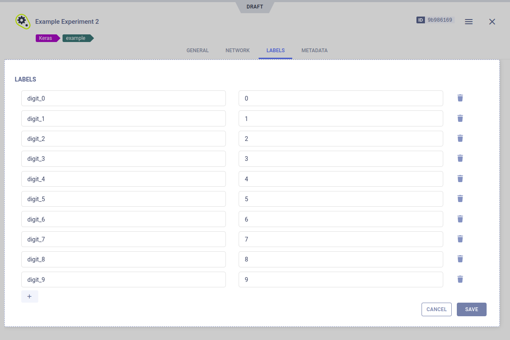
Task: Delete the digit_9 label row
Action: [x=460, y=279]
